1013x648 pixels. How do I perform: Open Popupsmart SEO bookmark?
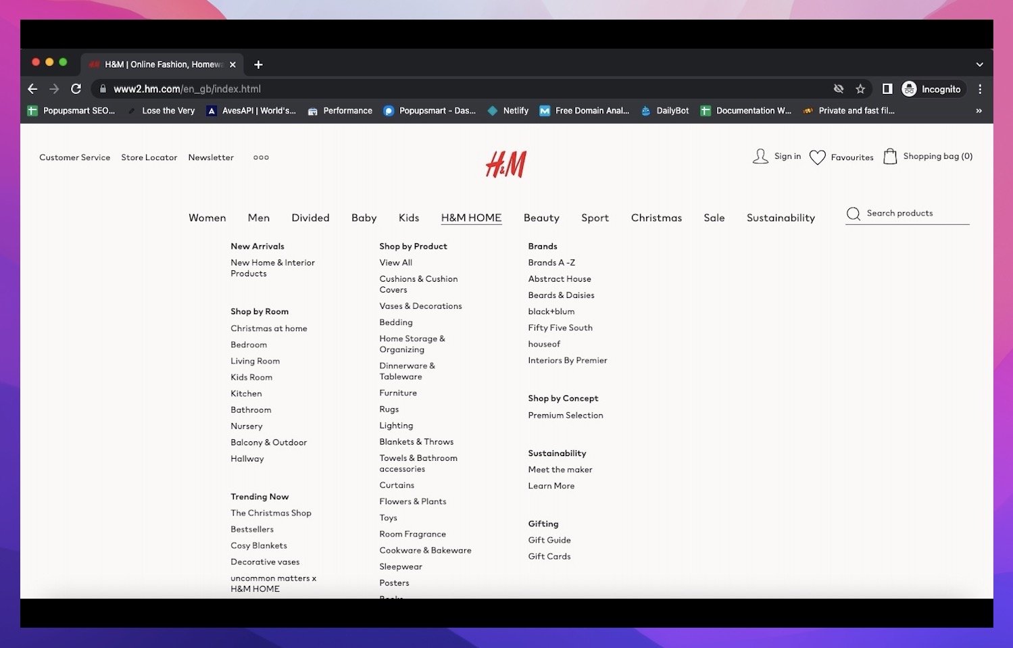[x=71, y=110]
